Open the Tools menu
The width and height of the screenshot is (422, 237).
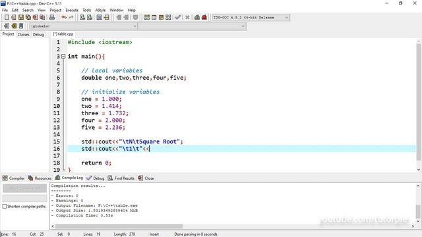pyautogui.click(x=86, y=10)
